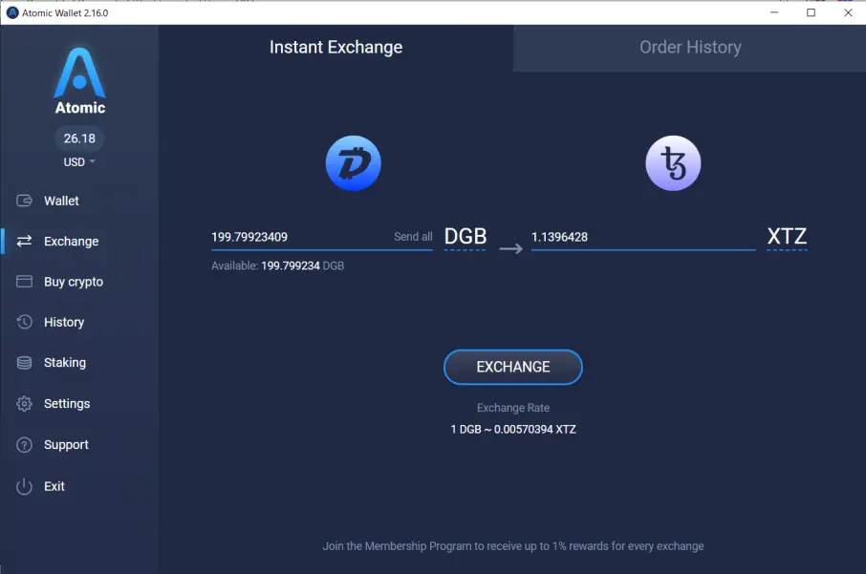Open the Wallet section icon
Image resolution: width=866 pixels, height=574 pixels.
(x=24, y=201)
